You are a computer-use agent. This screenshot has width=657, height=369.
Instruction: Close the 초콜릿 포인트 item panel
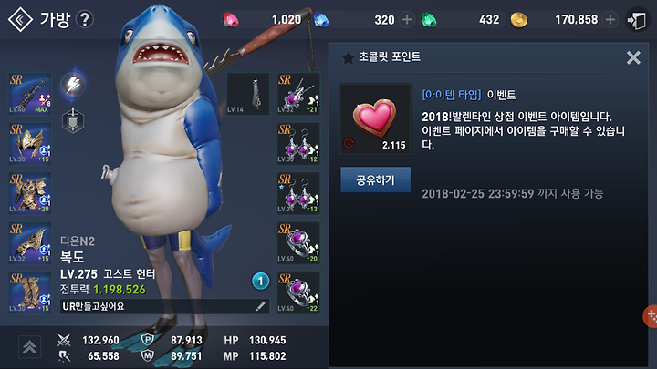633,57
